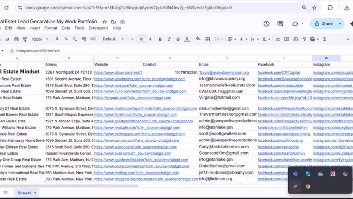Open the comments panel icon
This screenshot has height=199, width=353.
pos(280,24)
